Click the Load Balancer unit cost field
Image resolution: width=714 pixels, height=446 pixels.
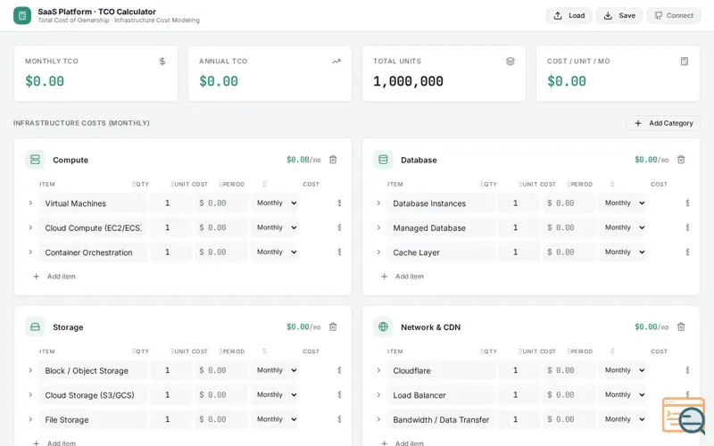pyautogui.click(x=569, y=395)
